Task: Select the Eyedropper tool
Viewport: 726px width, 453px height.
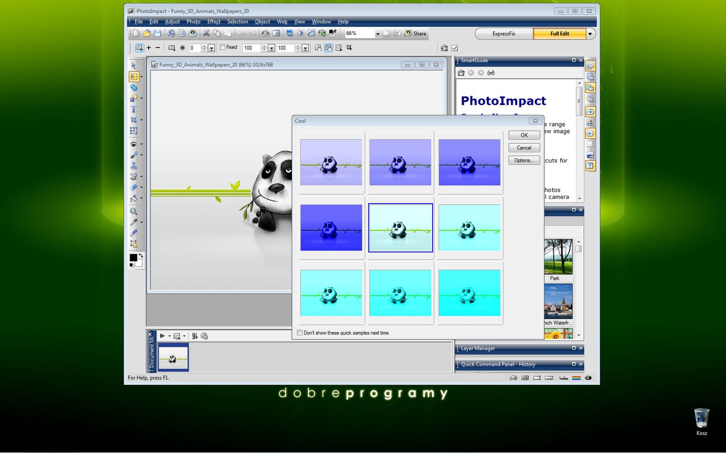Action: click(x=134, y=222)
